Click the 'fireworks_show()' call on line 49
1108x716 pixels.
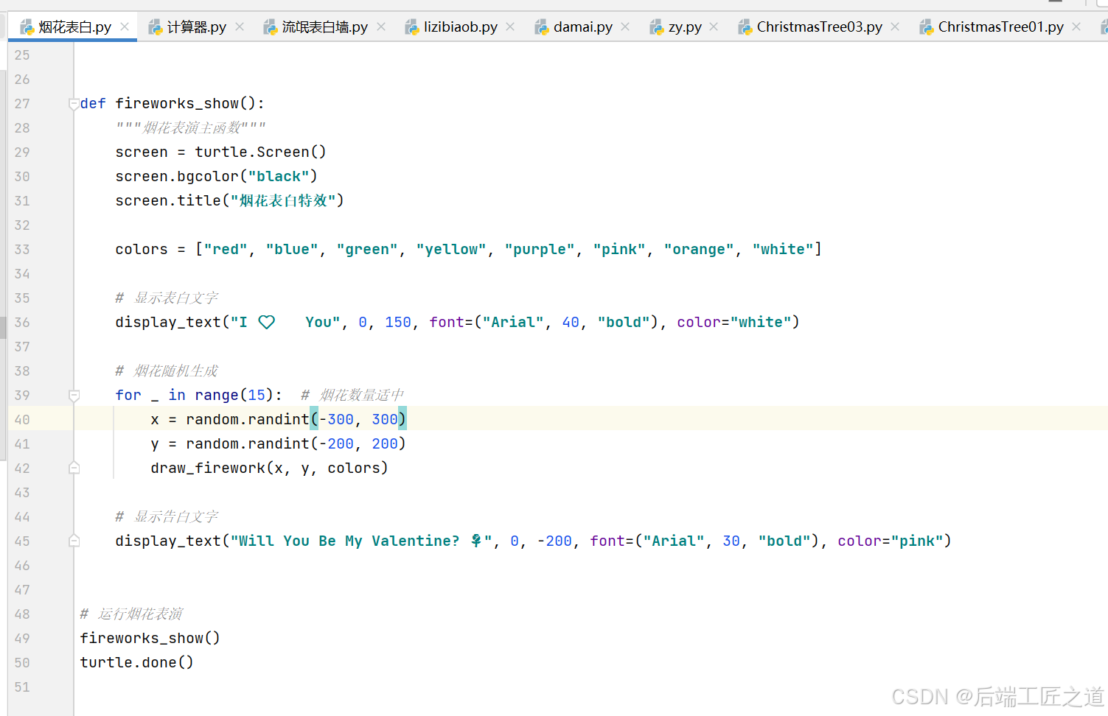point(150,639)
